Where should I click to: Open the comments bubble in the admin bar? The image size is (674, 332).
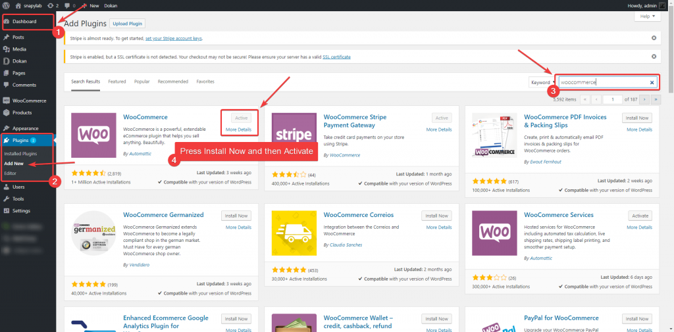pos(66,5)
